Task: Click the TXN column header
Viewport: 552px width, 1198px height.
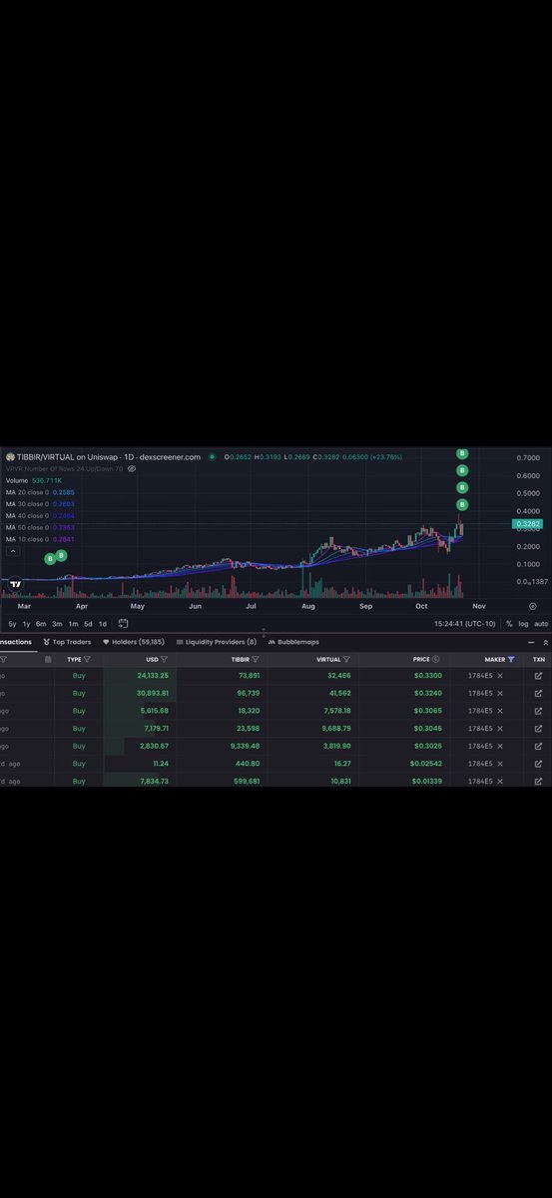Action: point(539,660)
